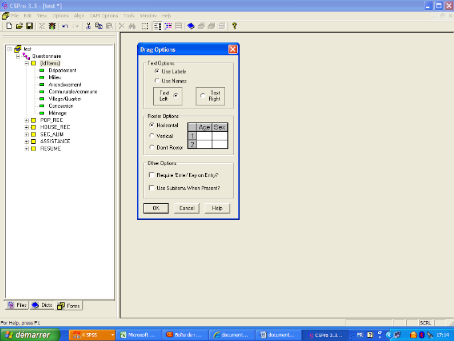This screenshot has width=454, height=341.
Task: Click the New file toolbar icon
Action: [9, 26]
